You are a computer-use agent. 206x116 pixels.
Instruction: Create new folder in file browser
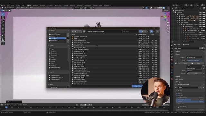tap(84, 32)
